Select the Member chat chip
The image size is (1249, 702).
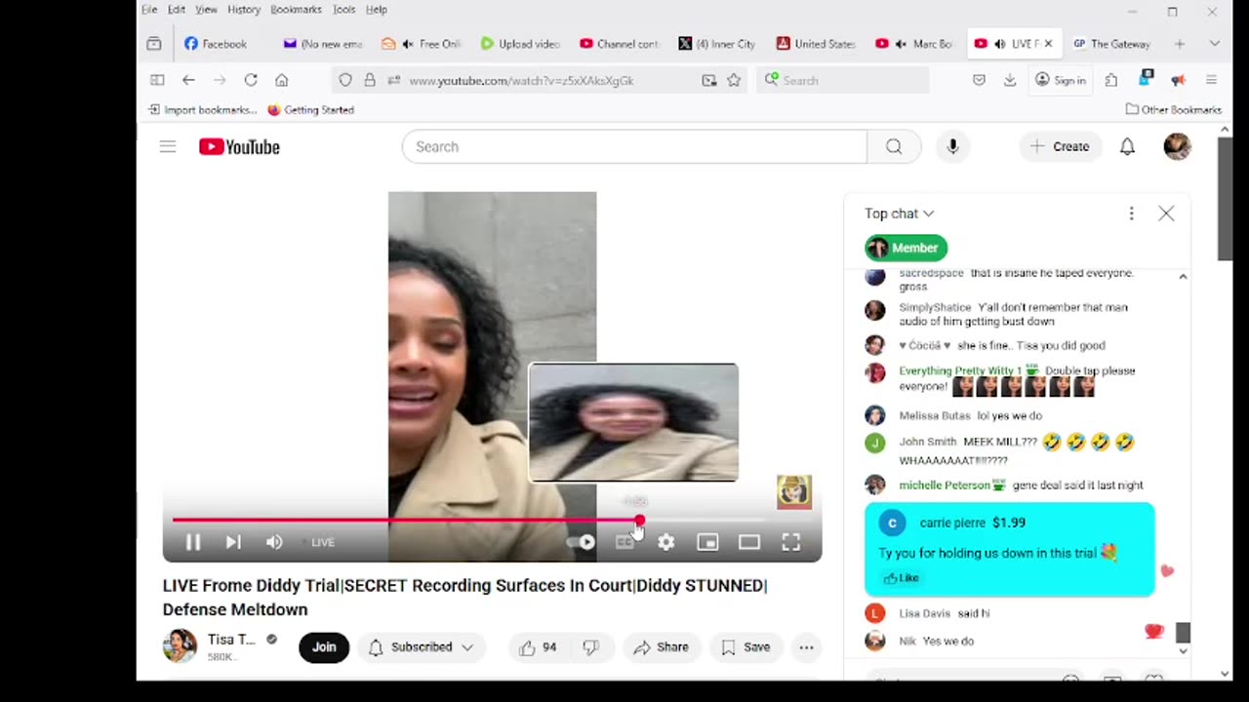coord(906,248)
